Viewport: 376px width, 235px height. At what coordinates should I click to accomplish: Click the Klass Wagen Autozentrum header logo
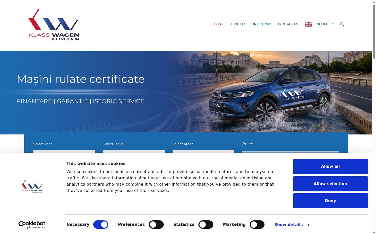(x=54, y=25)
